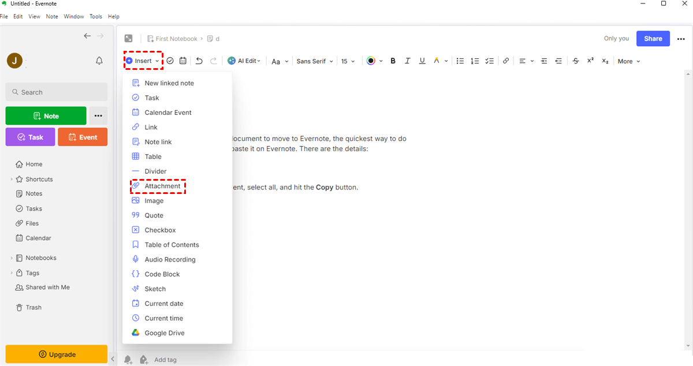Viewport: 693px width, 366px height.
Task: Open the font color picker circle
Action: point(371,61)
